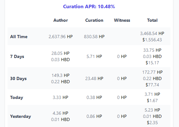This screenshot has width=179, height=127.
Task: Click the 30 Days row label
Action: (18, 78)
